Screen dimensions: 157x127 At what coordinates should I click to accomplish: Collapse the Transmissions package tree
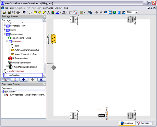pos(5,34)
